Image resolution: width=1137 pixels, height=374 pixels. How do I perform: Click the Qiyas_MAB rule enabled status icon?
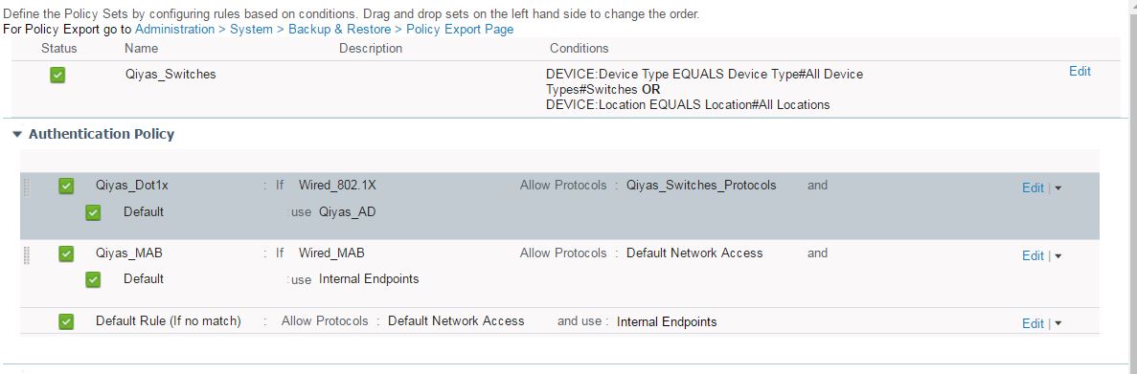66,253
